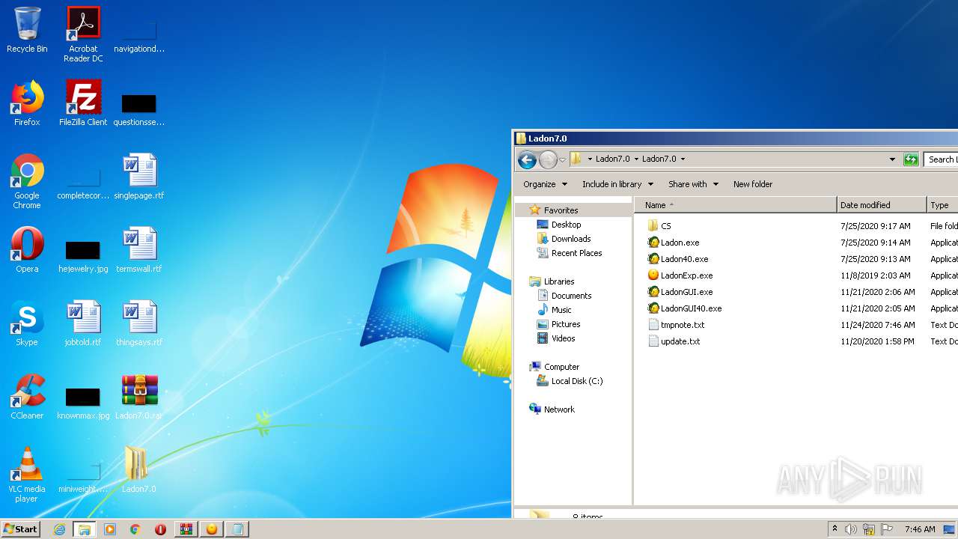Screen dimensions: 958x539
Task: Launch VLC media player shortcut
Action: (27, 475)
